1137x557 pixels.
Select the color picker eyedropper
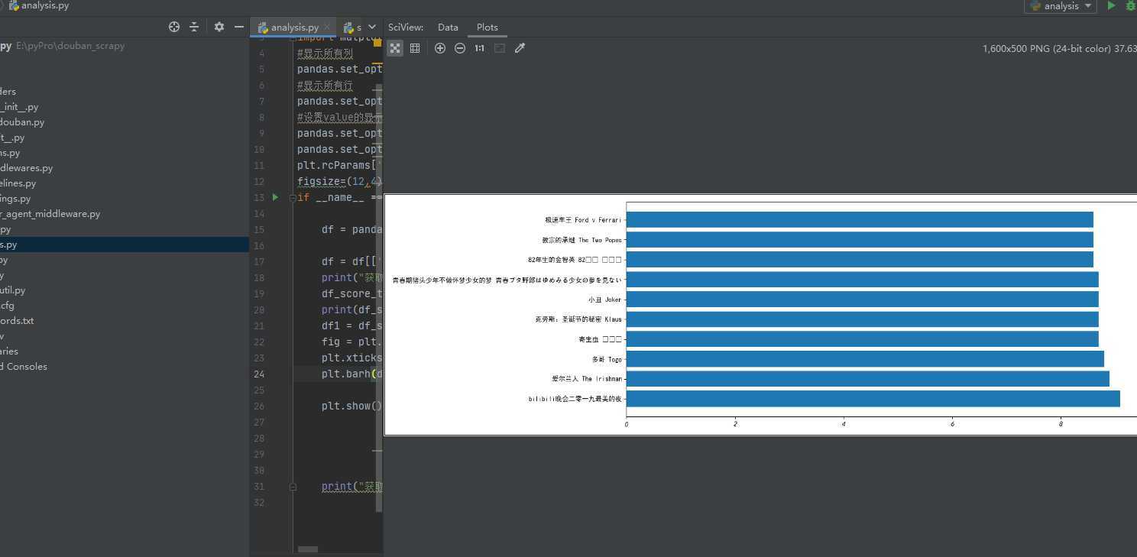point(520,48)
